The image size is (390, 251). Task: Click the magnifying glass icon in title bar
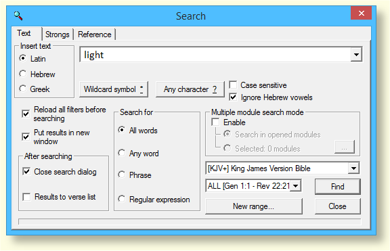(x=18, y=16)
